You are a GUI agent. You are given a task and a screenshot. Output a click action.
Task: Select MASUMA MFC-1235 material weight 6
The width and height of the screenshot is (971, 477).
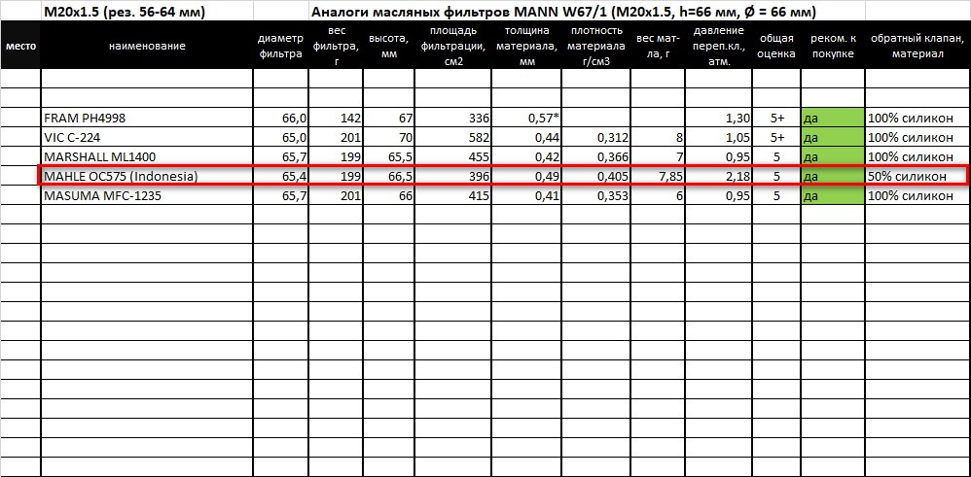coord(658,195)
